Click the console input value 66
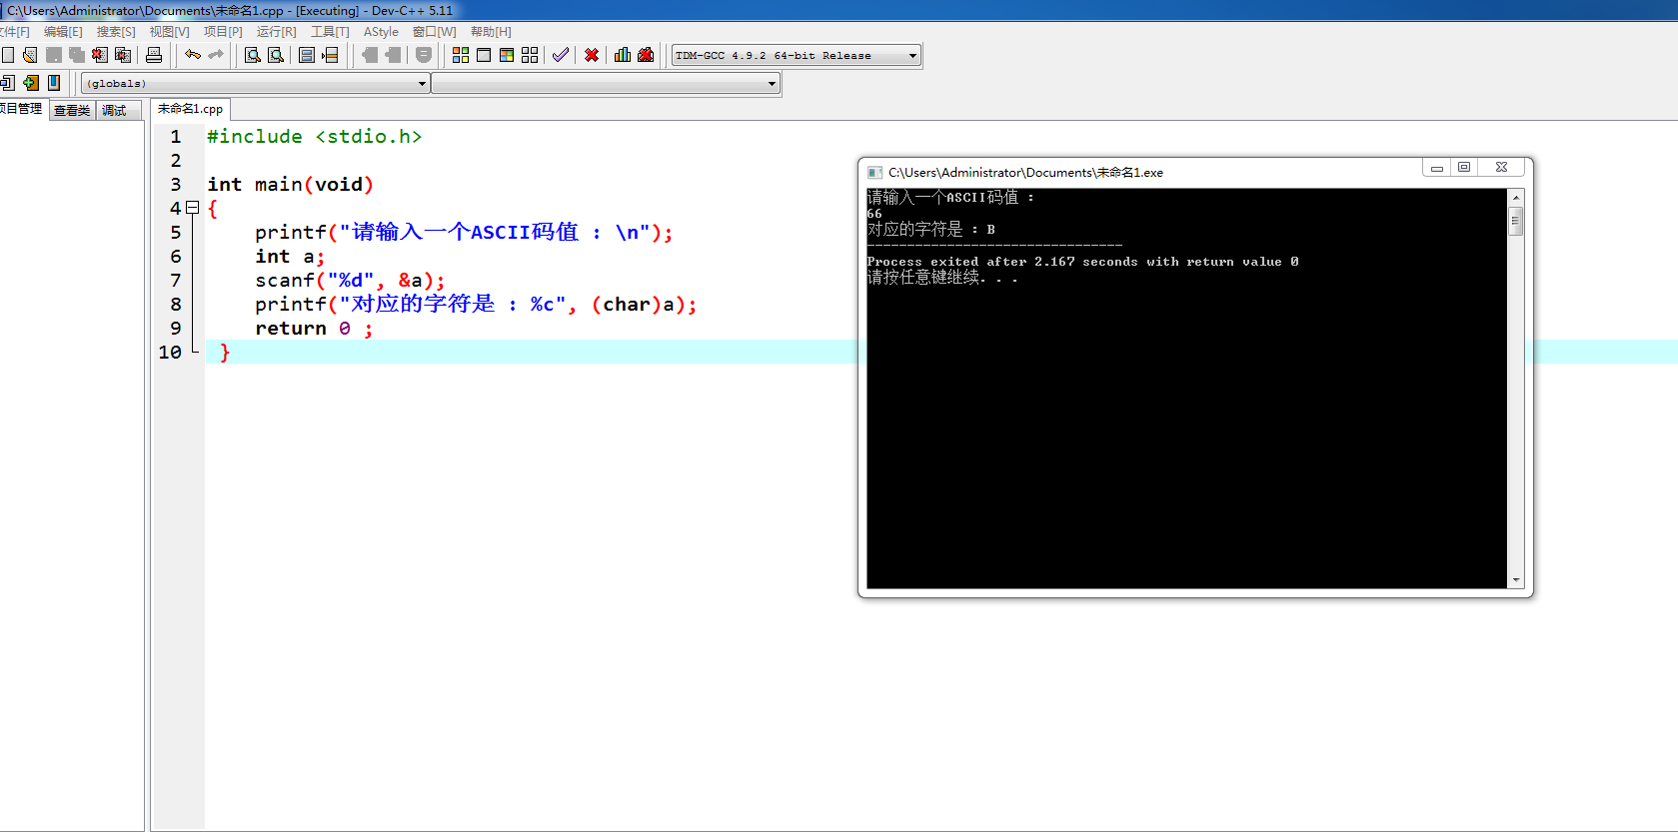The image size is (1678, 832). [874, 214]
